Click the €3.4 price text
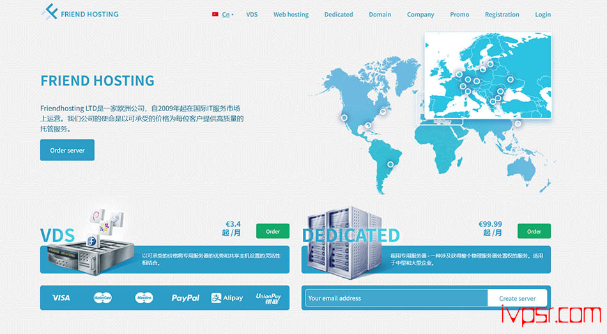This screenshot has height=334, width=607. click(233, 224)
